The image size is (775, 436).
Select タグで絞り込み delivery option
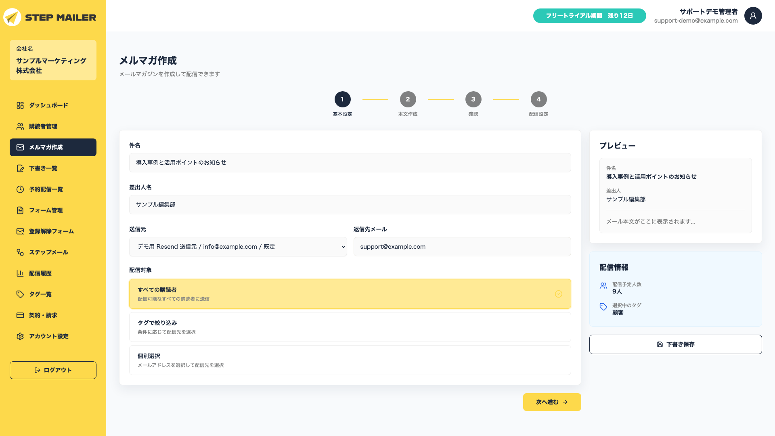(350, 327)
